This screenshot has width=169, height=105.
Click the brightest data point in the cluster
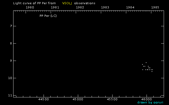146,62
